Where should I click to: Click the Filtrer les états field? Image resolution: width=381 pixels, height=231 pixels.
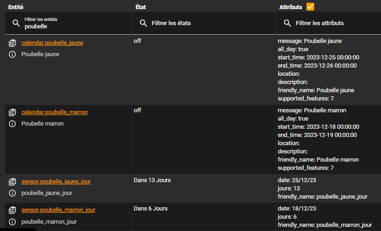pyautogui.click(x=204, y=23)
